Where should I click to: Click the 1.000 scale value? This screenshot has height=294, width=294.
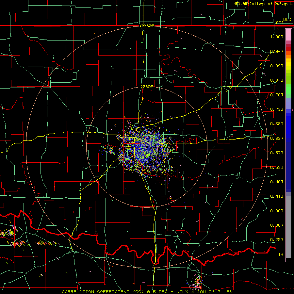point(277,37)
